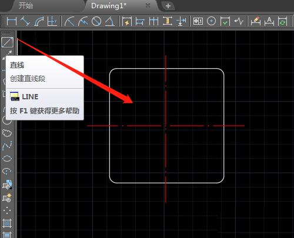Choose the Point draw tool
Image resolution: width=294 pixels, height=238 pixels.
coord(7,210)
